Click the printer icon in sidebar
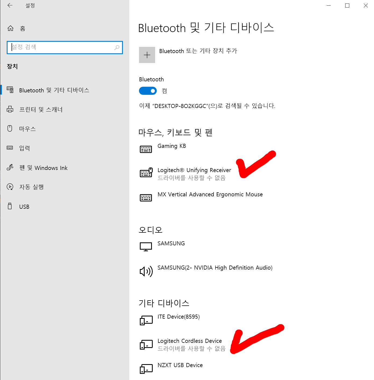 pyautogui.click(x=10, y=109)
